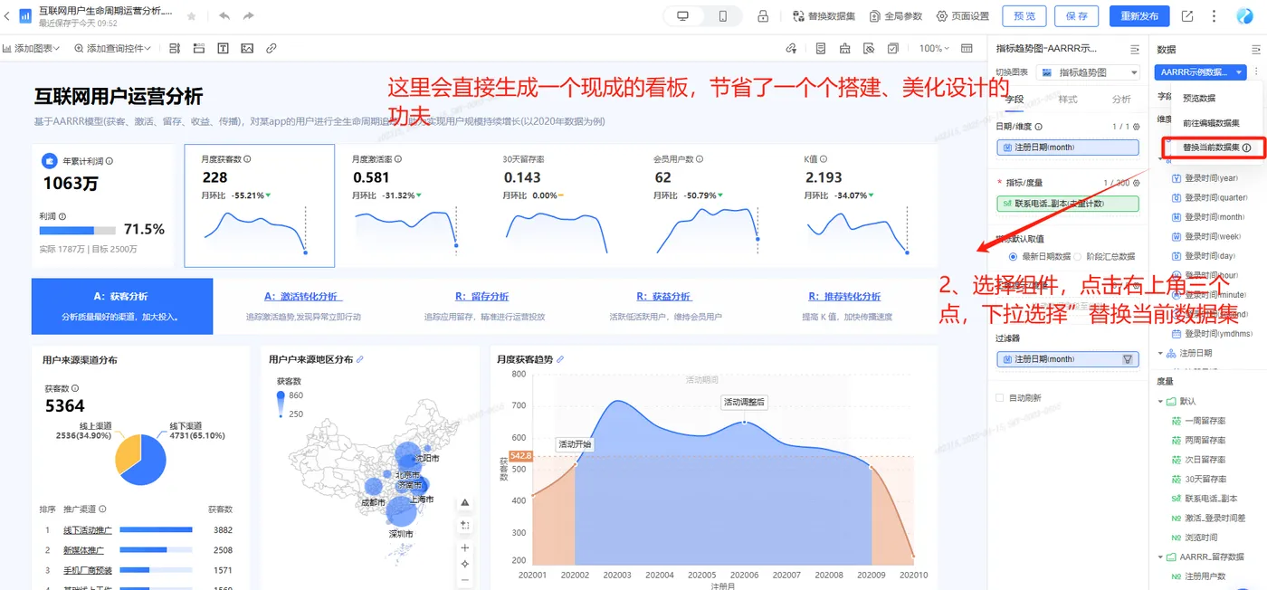The width and height of the screenshot is (1267, 590).
Task: Open the A: 获客分析 tab
Action: 122,306
